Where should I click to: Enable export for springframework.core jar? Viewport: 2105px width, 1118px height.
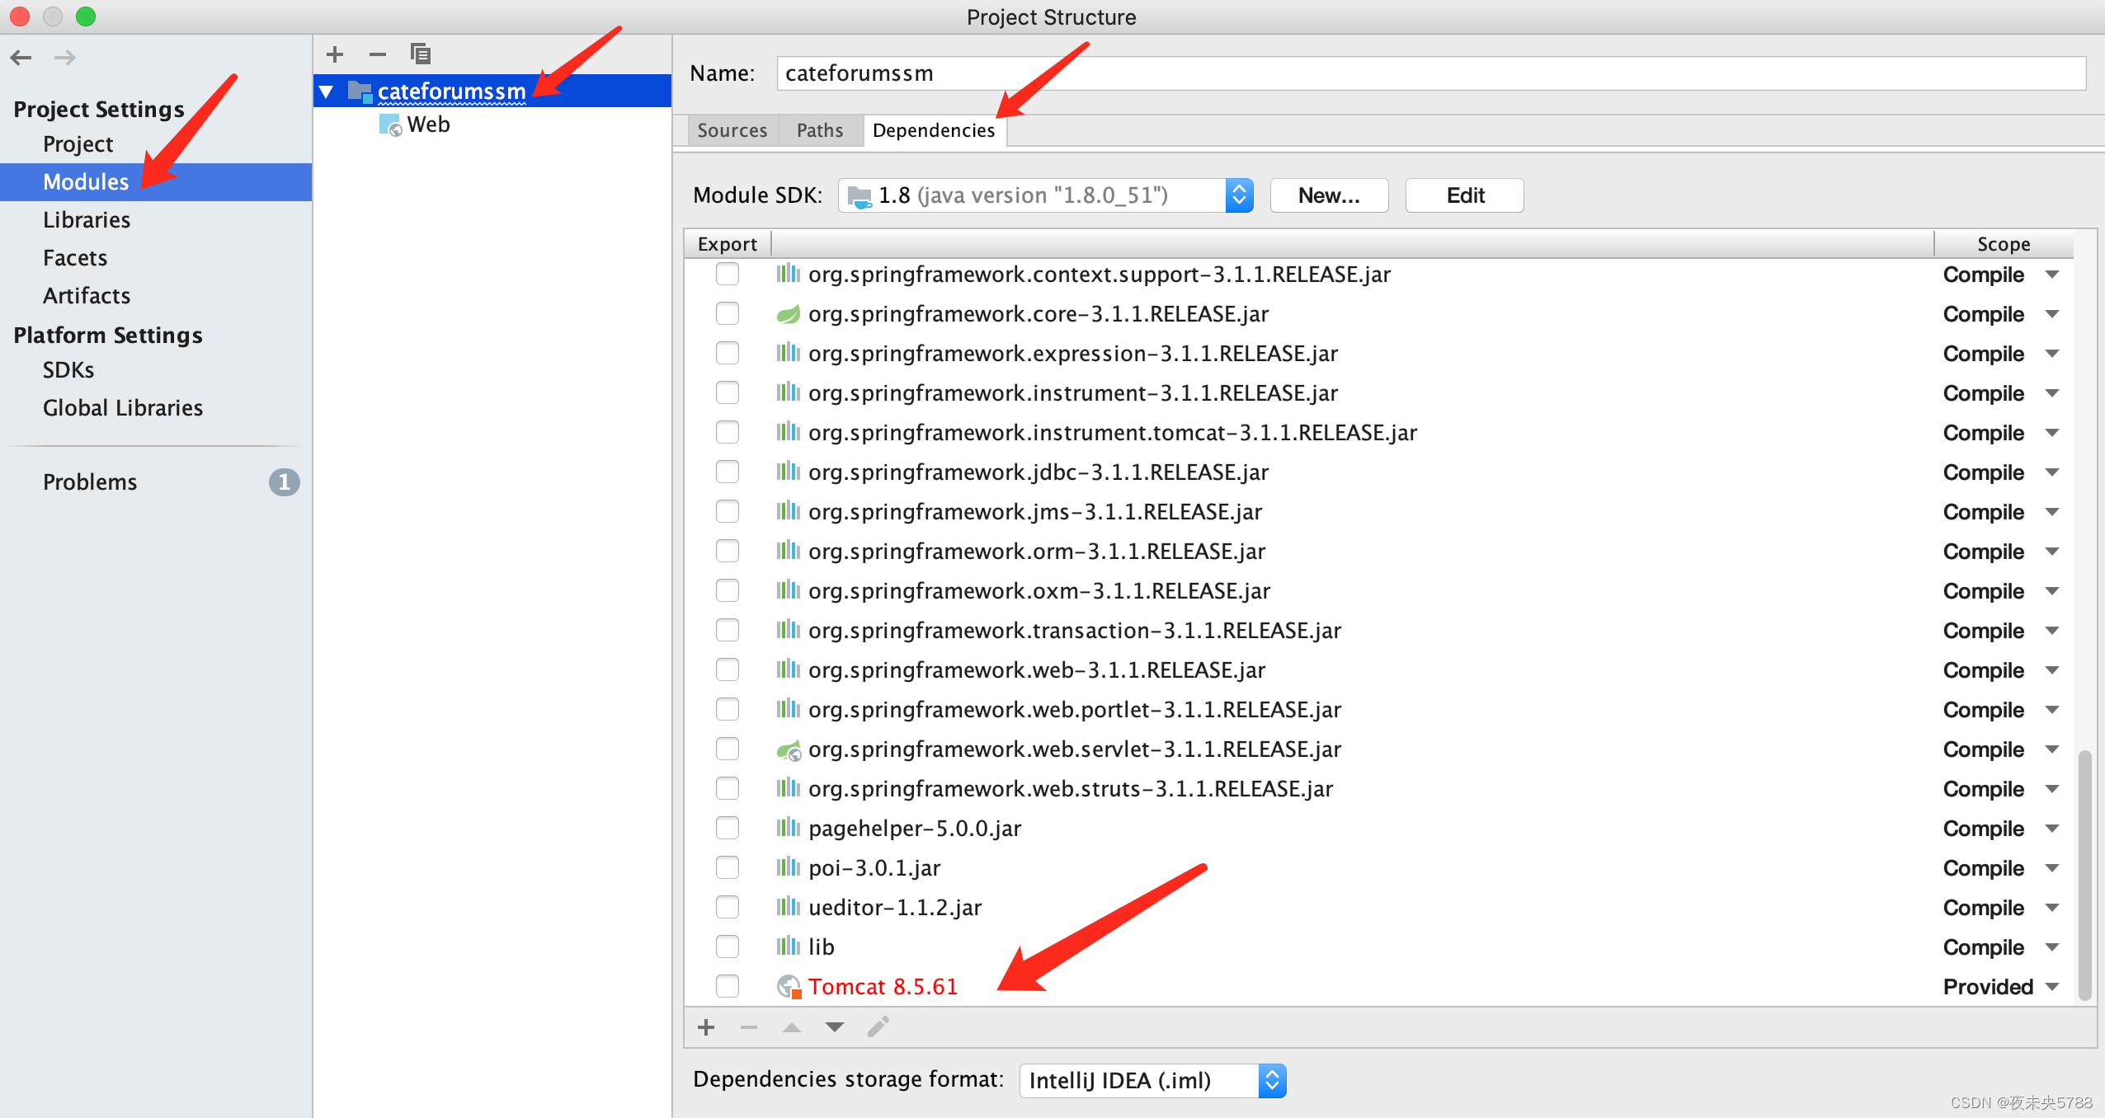728,313
